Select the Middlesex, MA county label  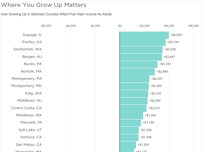[x=29, y=115]
